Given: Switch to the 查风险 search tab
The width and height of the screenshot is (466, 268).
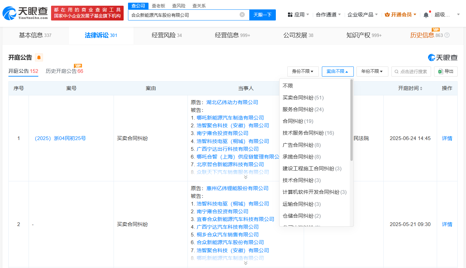Looking at the screenshot, I should pyautogui.click(x=179, y=6).
